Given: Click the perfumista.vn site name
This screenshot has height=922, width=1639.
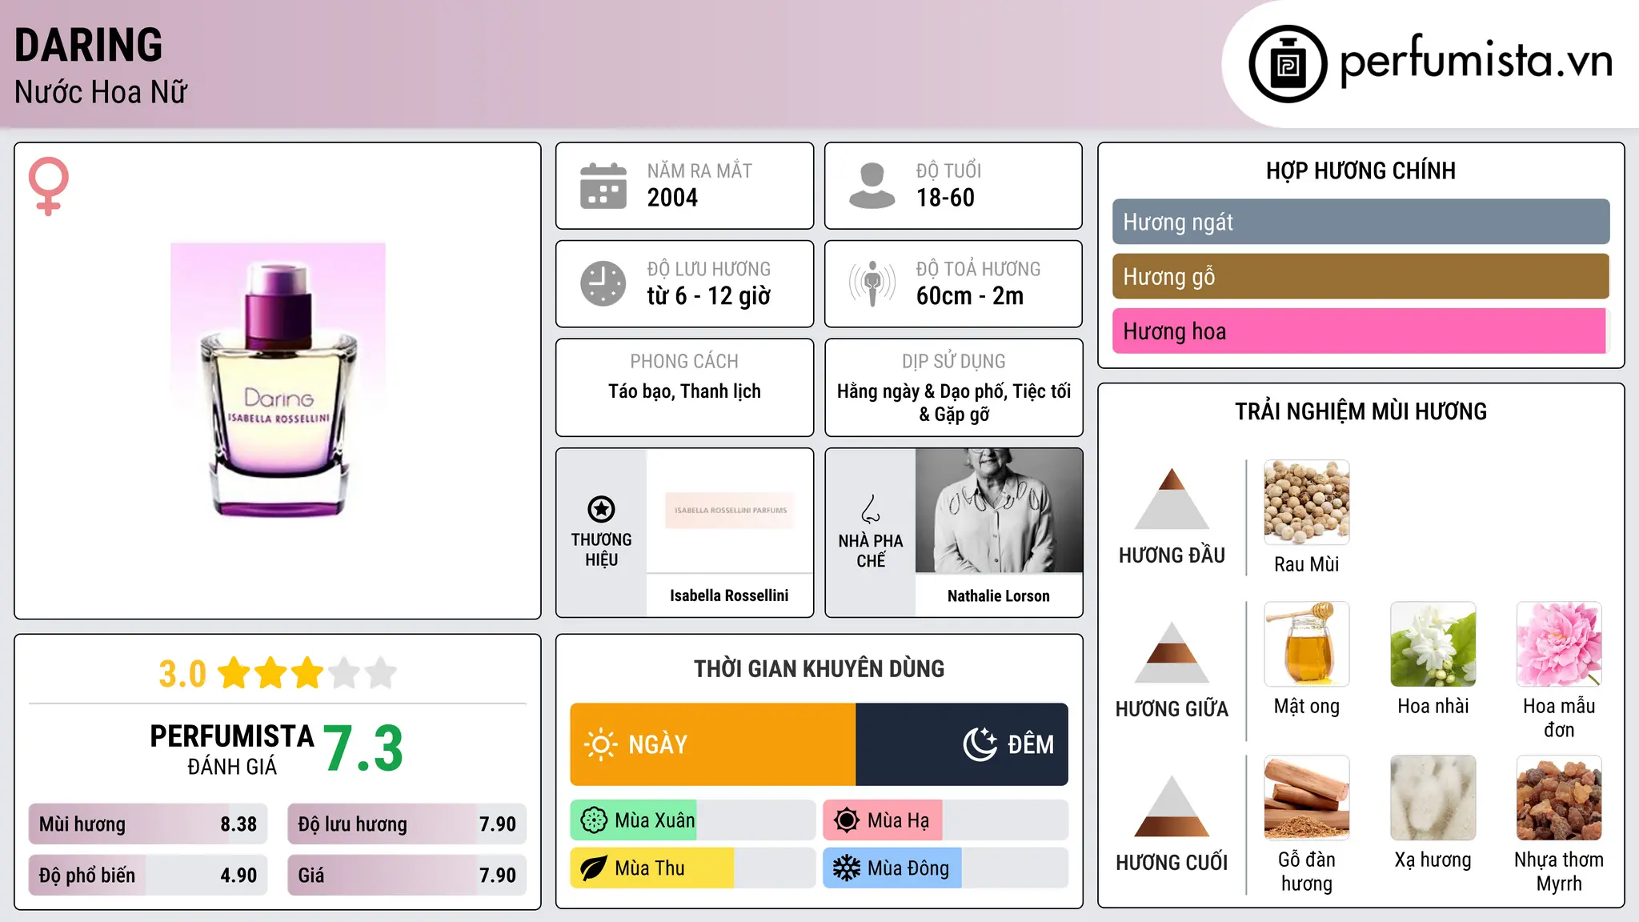Looking at the screenshot, I should [1477, 61].
